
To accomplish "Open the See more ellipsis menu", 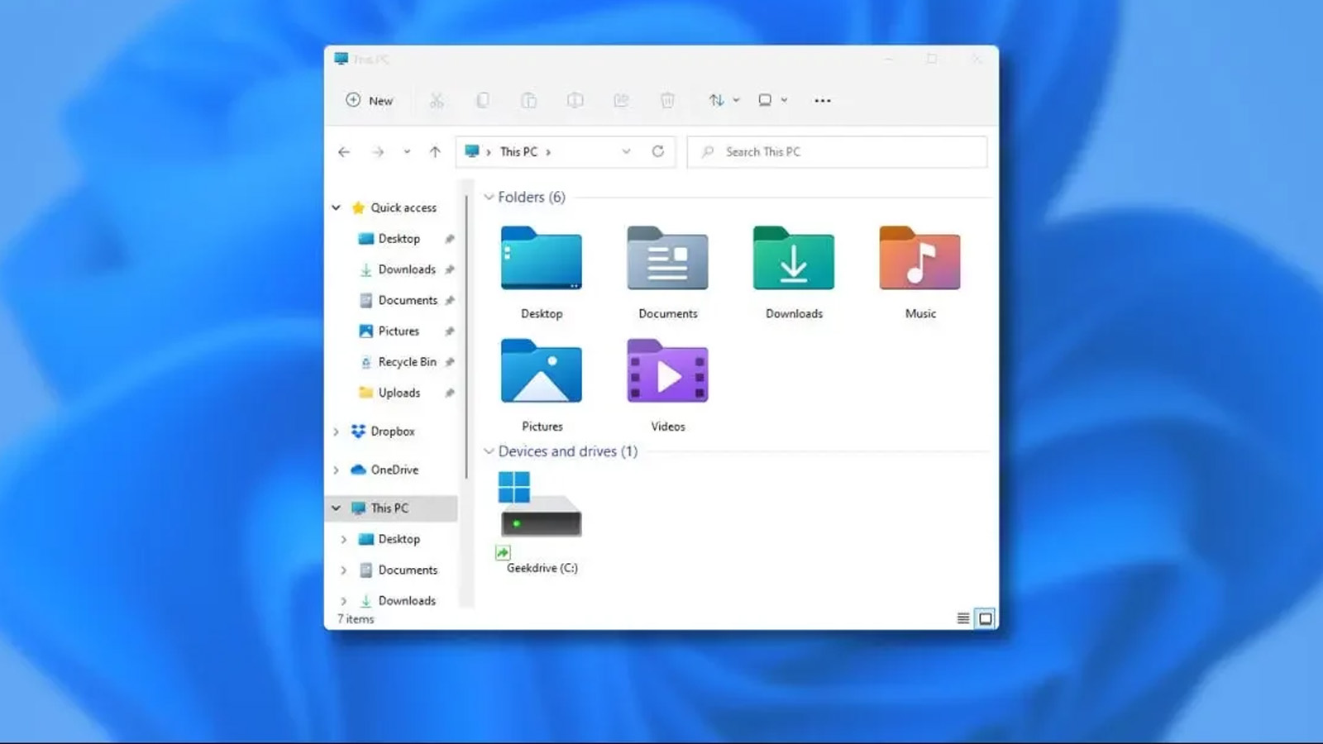I will (x=822, y=101).
